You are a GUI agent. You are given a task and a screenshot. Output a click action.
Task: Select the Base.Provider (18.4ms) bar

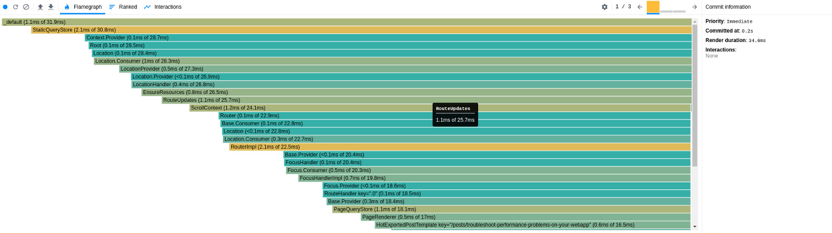click(509, 201)
